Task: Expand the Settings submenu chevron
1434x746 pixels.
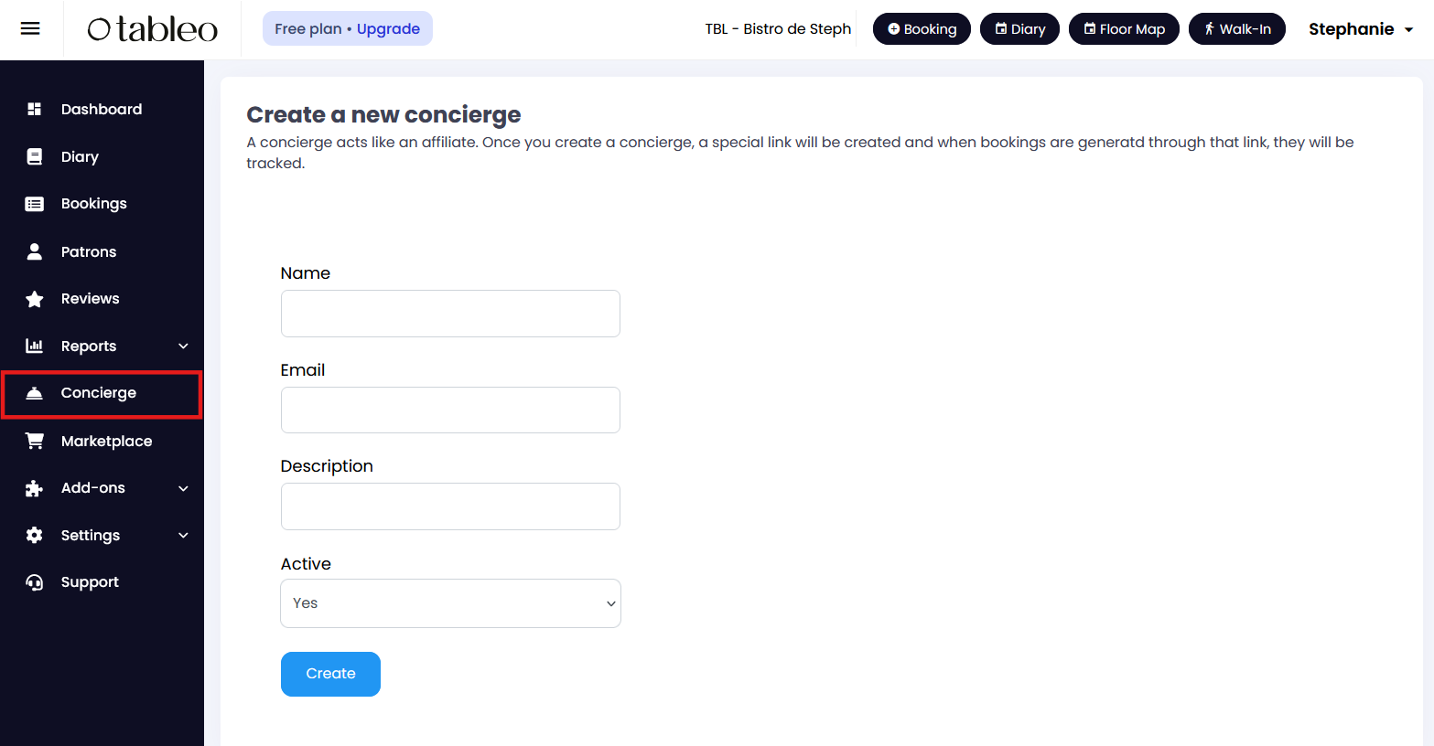Action: (183, 535)
